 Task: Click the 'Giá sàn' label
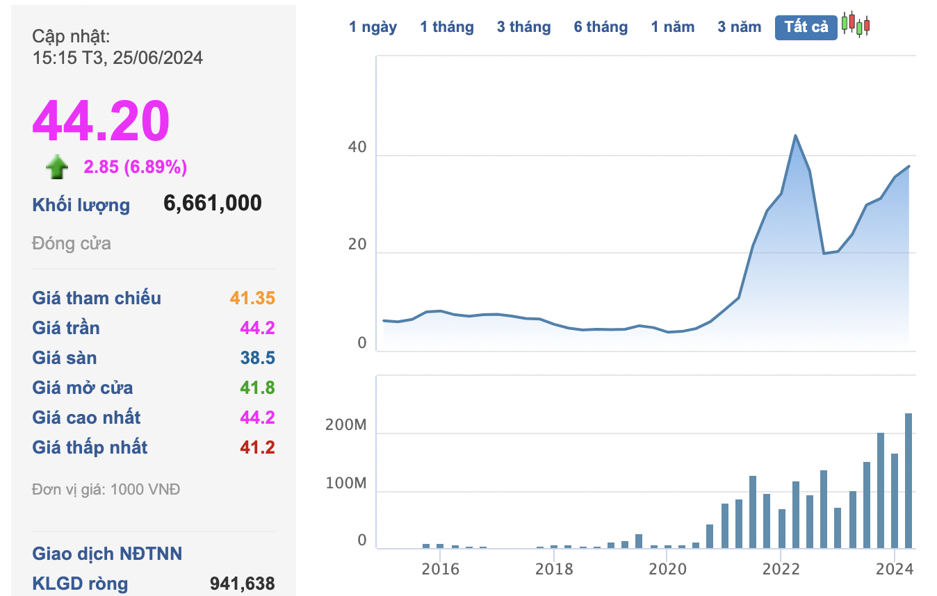click(65, 358)
